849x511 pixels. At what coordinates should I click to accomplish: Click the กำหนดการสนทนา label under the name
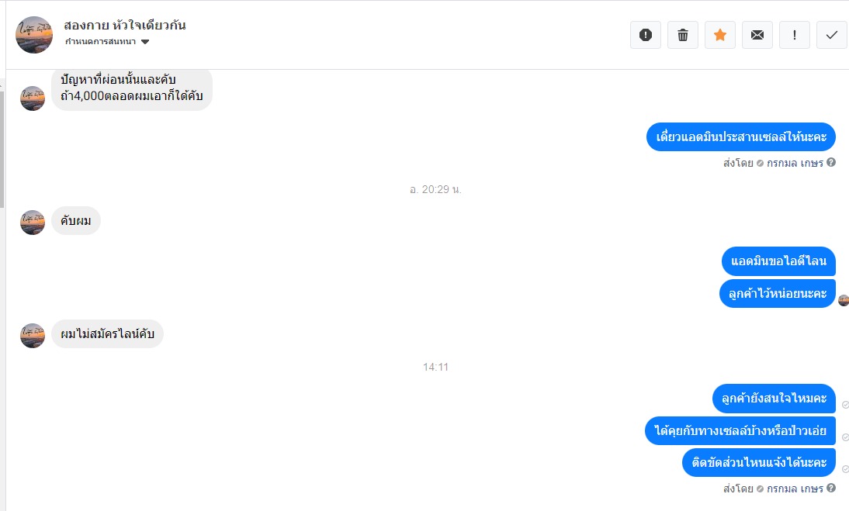(101, 42)
